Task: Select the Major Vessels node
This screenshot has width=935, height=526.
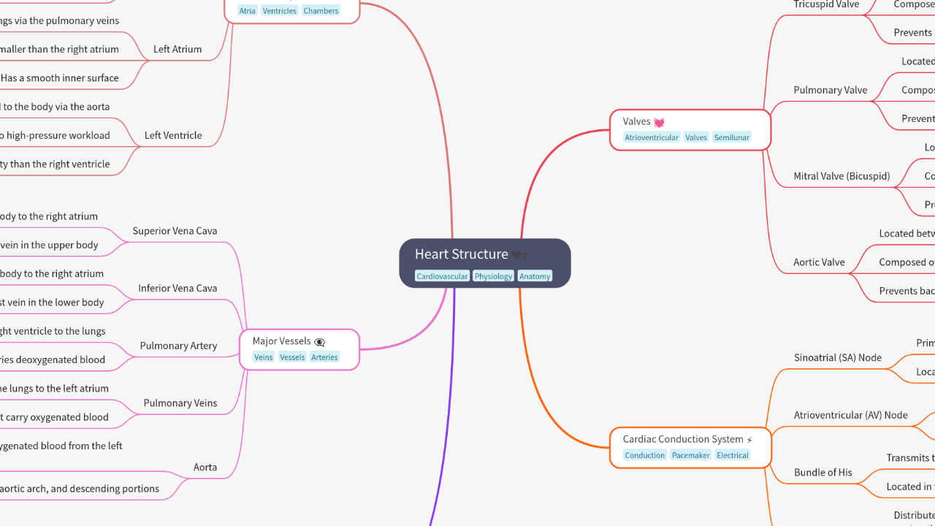Action: (x=299, y=349)
